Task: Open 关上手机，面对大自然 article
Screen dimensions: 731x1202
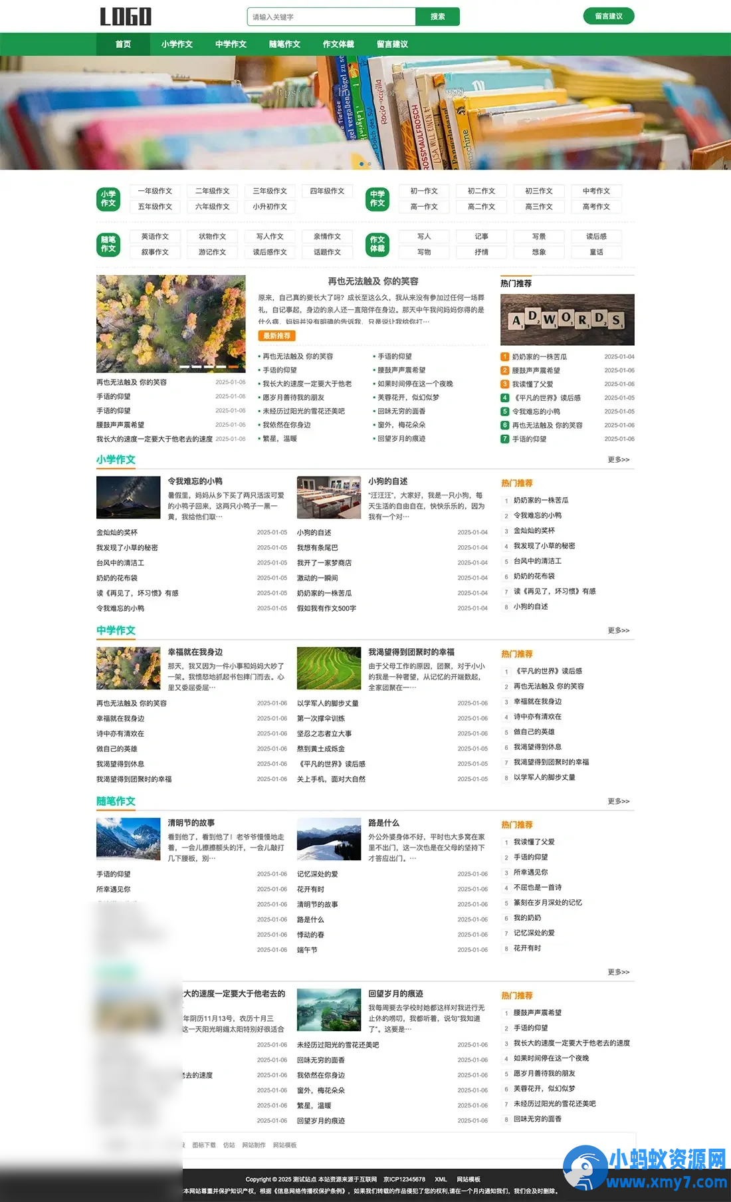Action: click(x=331, y=779)
